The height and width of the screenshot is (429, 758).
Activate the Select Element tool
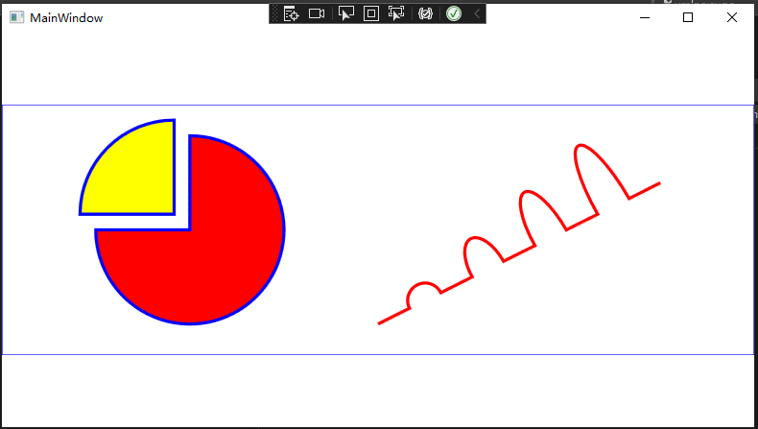[346, 14]
